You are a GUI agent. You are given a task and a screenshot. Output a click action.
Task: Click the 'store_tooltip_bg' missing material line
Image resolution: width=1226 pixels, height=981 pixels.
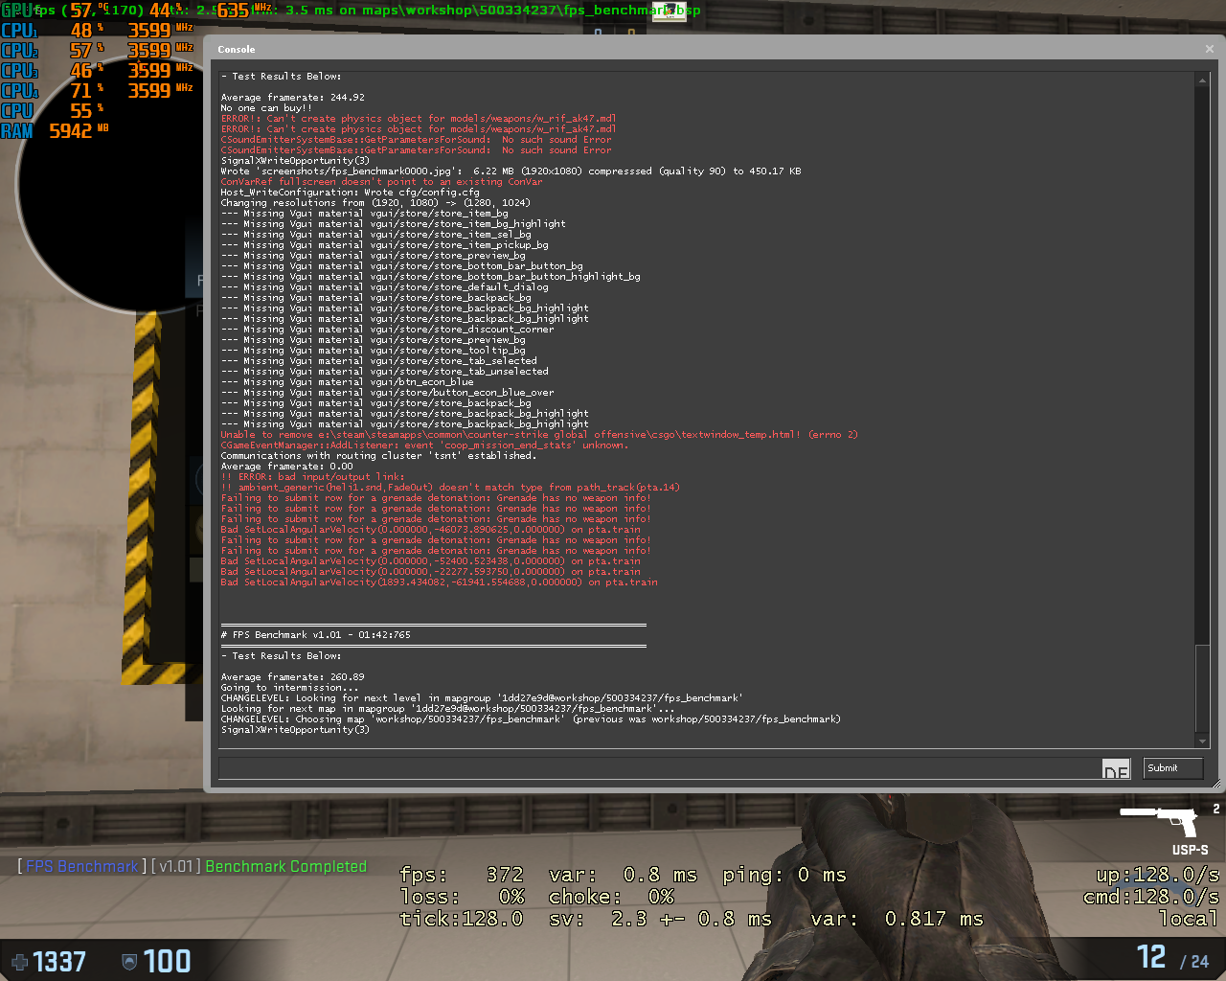coord(373,351)
